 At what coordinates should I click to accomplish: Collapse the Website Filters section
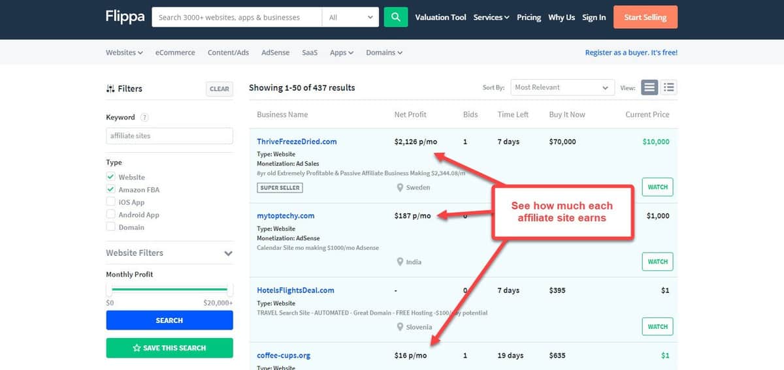pos(228,253)
